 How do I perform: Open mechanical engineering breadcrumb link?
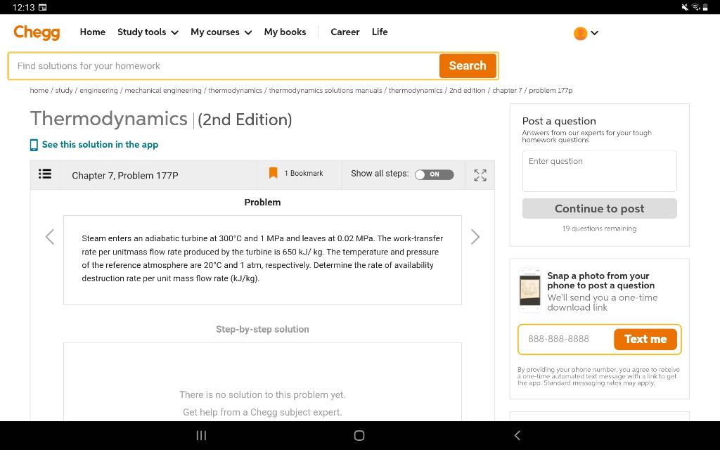point(163,91)
